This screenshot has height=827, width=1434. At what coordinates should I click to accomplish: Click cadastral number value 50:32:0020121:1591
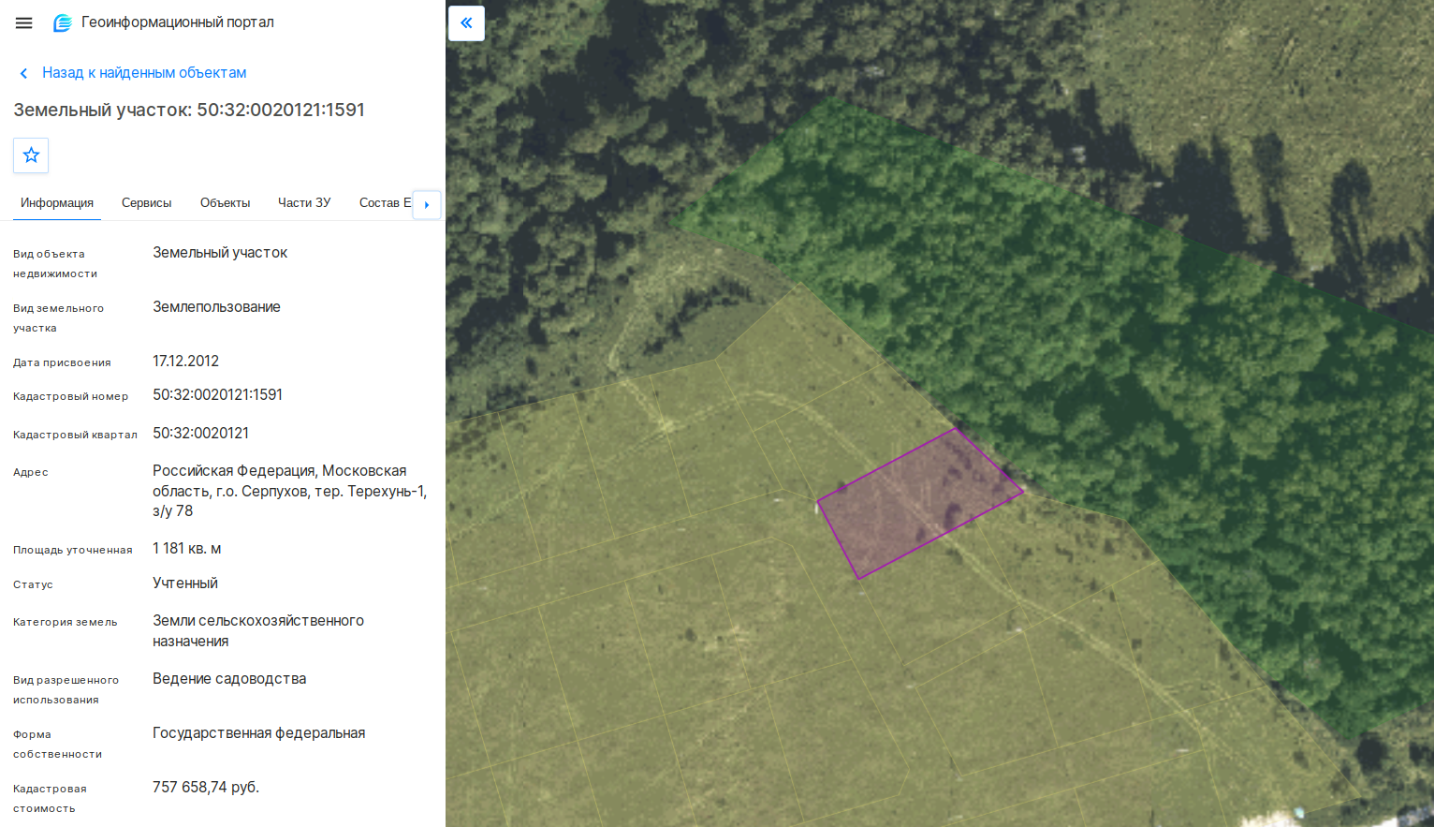217,395
